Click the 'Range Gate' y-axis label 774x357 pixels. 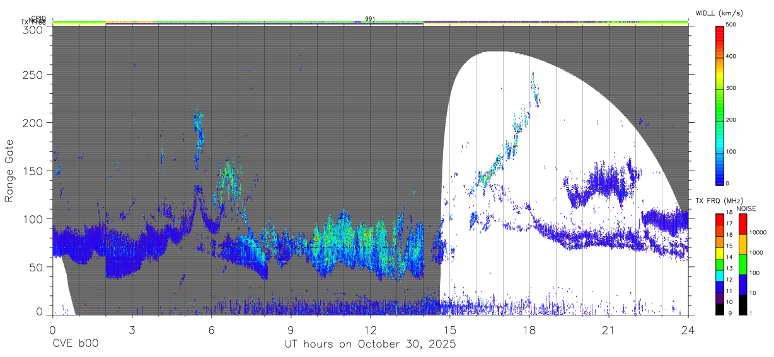[9, 171]
